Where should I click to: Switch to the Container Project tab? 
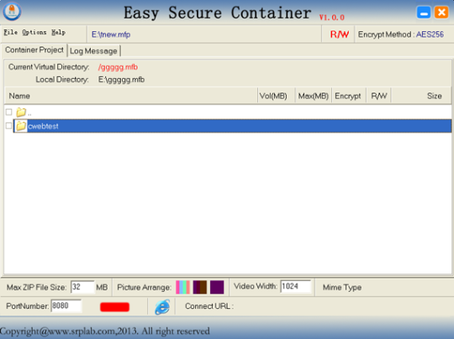34,50
